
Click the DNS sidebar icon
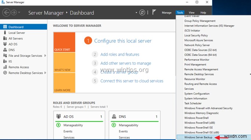coord(5,50)
